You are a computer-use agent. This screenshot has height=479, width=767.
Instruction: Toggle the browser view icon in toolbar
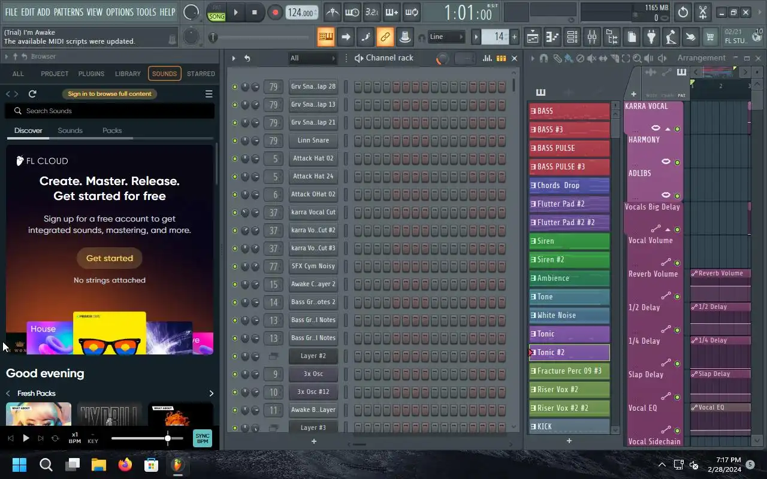click(612, 37)
